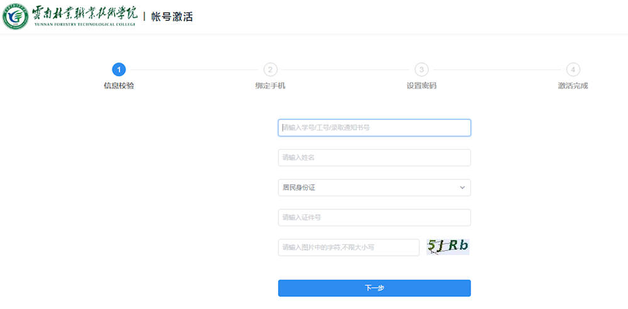This screenshot has height=309, width=628.
Task: Click the 激活完成 step label
Action: (573, 86)
